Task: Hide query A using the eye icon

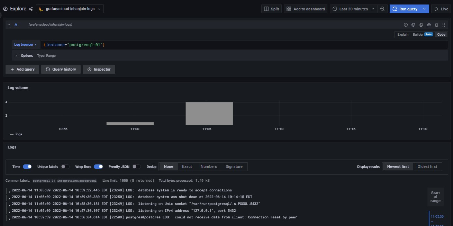Action: pos(429,25)
